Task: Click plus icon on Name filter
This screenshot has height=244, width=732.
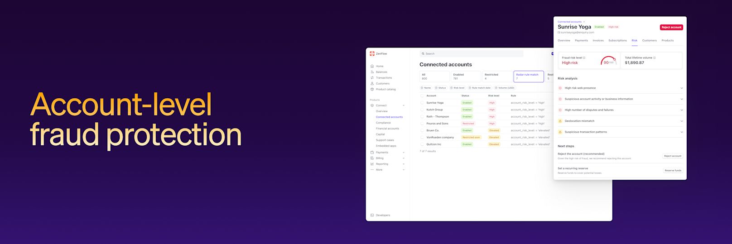Action: pyautogui.click(x=422, y=88)
